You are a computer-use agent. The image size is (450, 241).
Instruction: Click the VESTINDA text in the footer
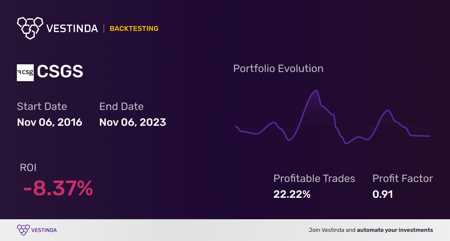click(44, 230)
